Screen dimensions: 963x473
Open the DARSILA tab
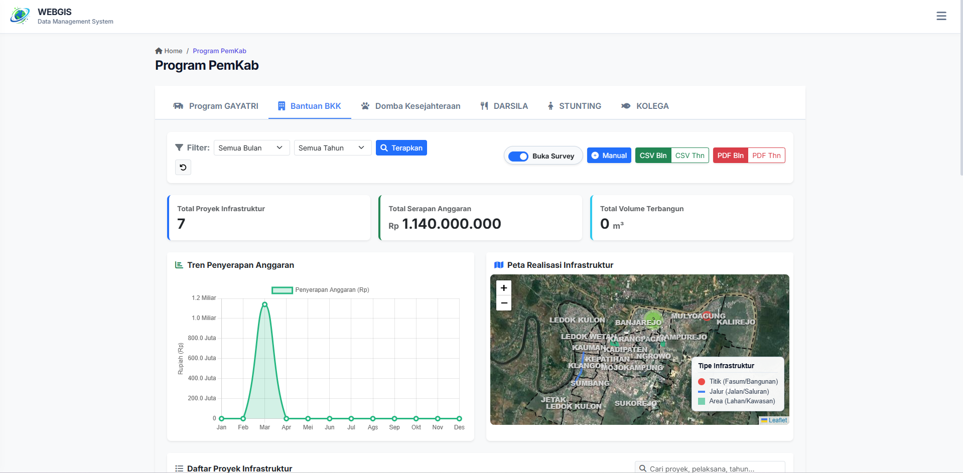click(504, 106)
